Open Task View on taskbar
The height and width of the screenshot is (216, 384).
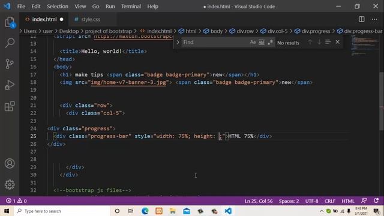click(x=131, y=211)
